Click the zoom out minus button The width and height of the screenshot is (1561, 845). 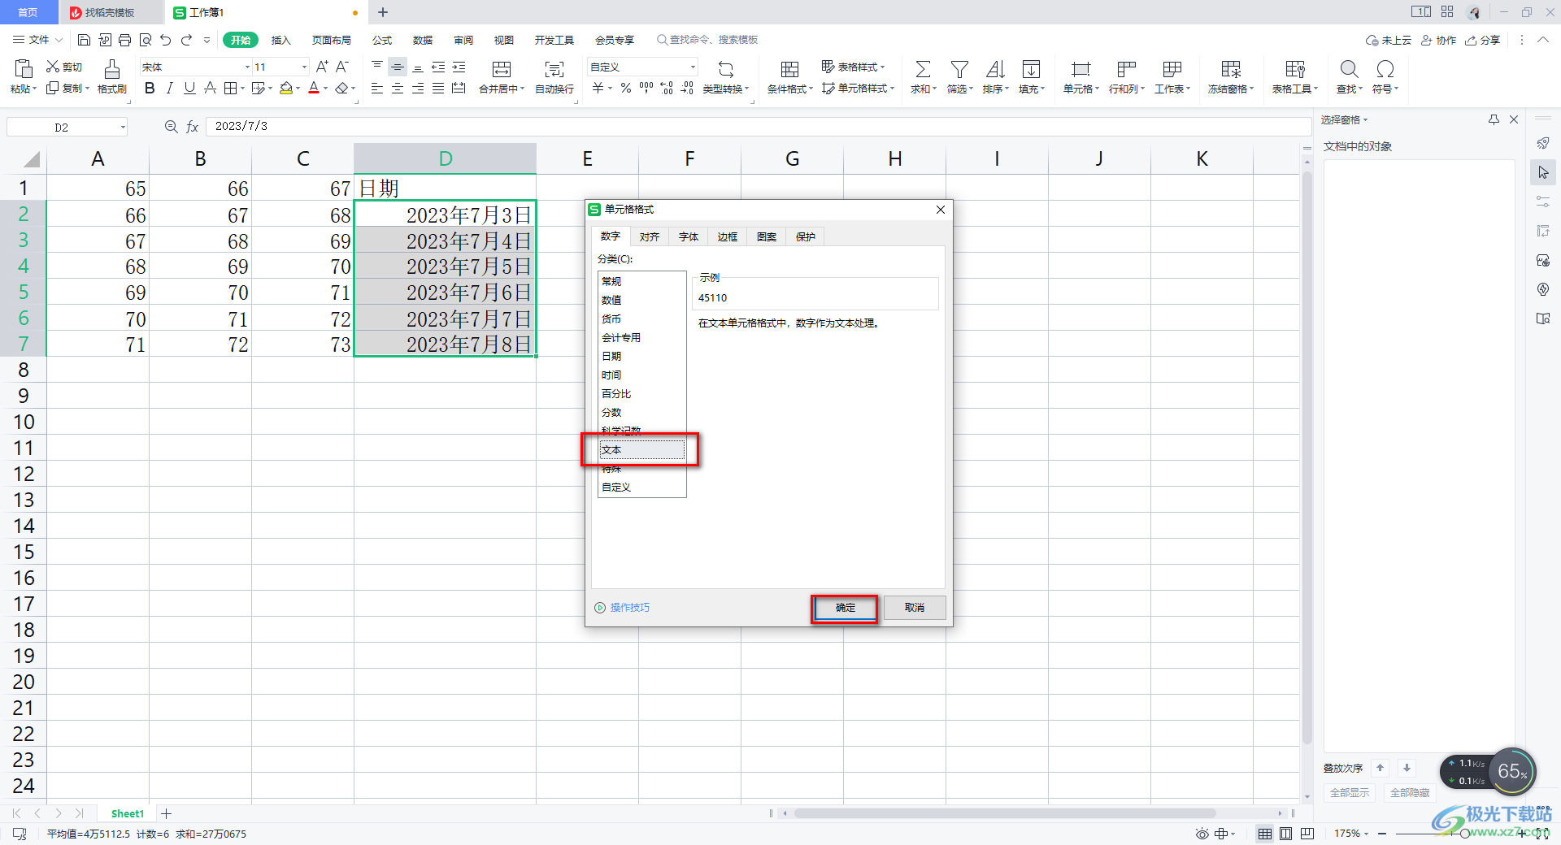tap(1382, 834)
